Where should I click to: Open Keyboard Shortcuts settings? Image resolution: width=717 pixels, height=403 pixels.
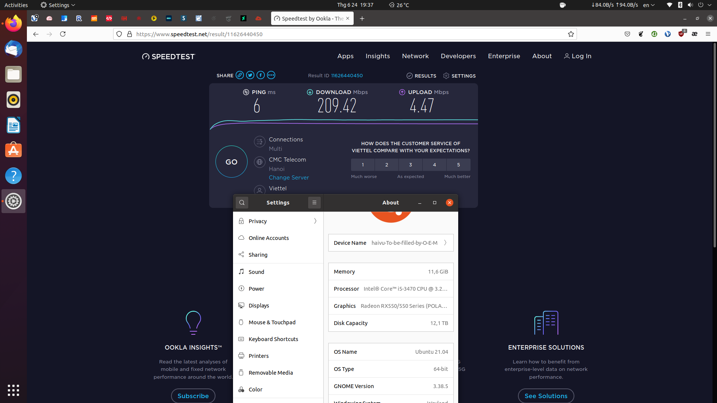278,339
